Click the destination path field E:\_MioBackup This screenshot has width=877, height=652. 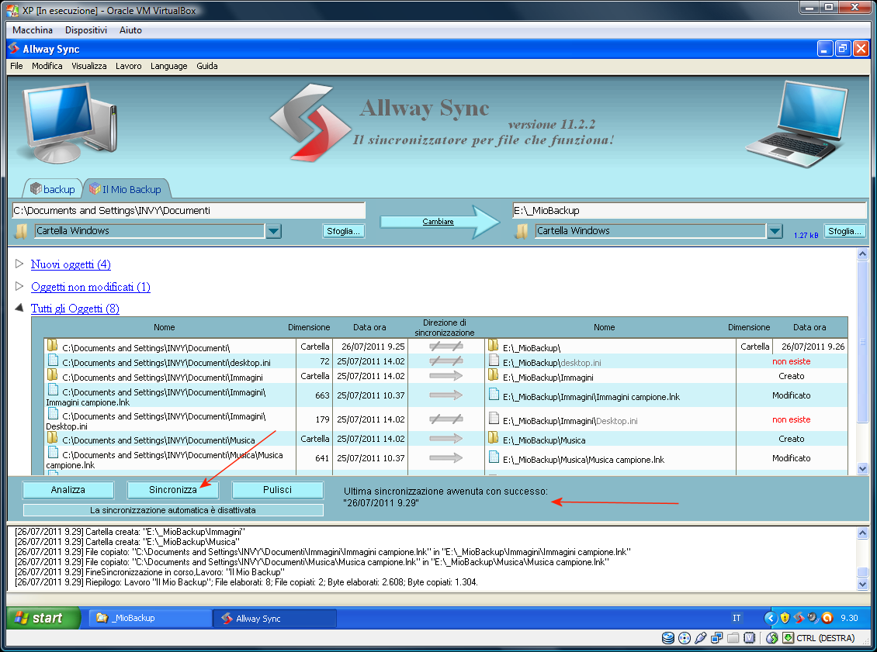(x=690, y=211)
